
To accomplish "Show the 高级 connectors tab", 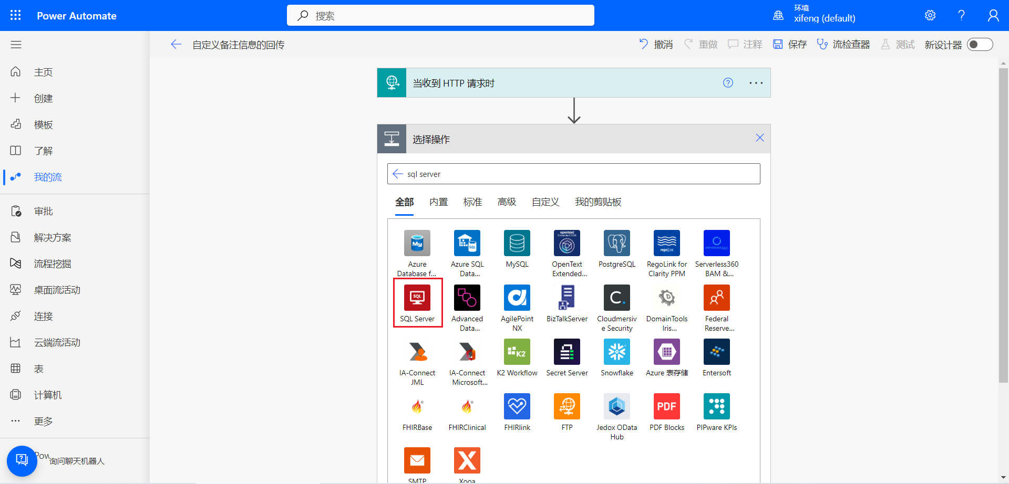I will coord(507,202).
